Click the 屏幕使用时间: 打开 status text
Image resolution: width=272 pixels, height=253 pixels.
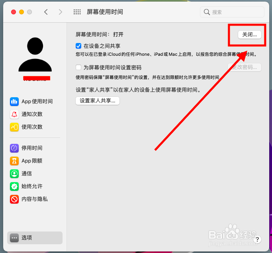point(100,35)
